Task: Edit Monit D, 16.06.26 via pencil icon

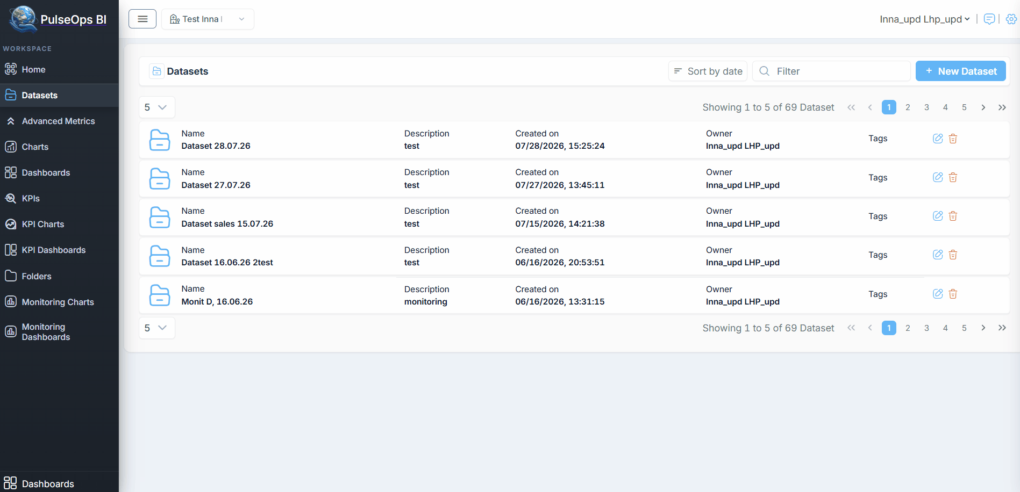Action: click(x=938, y=294)
